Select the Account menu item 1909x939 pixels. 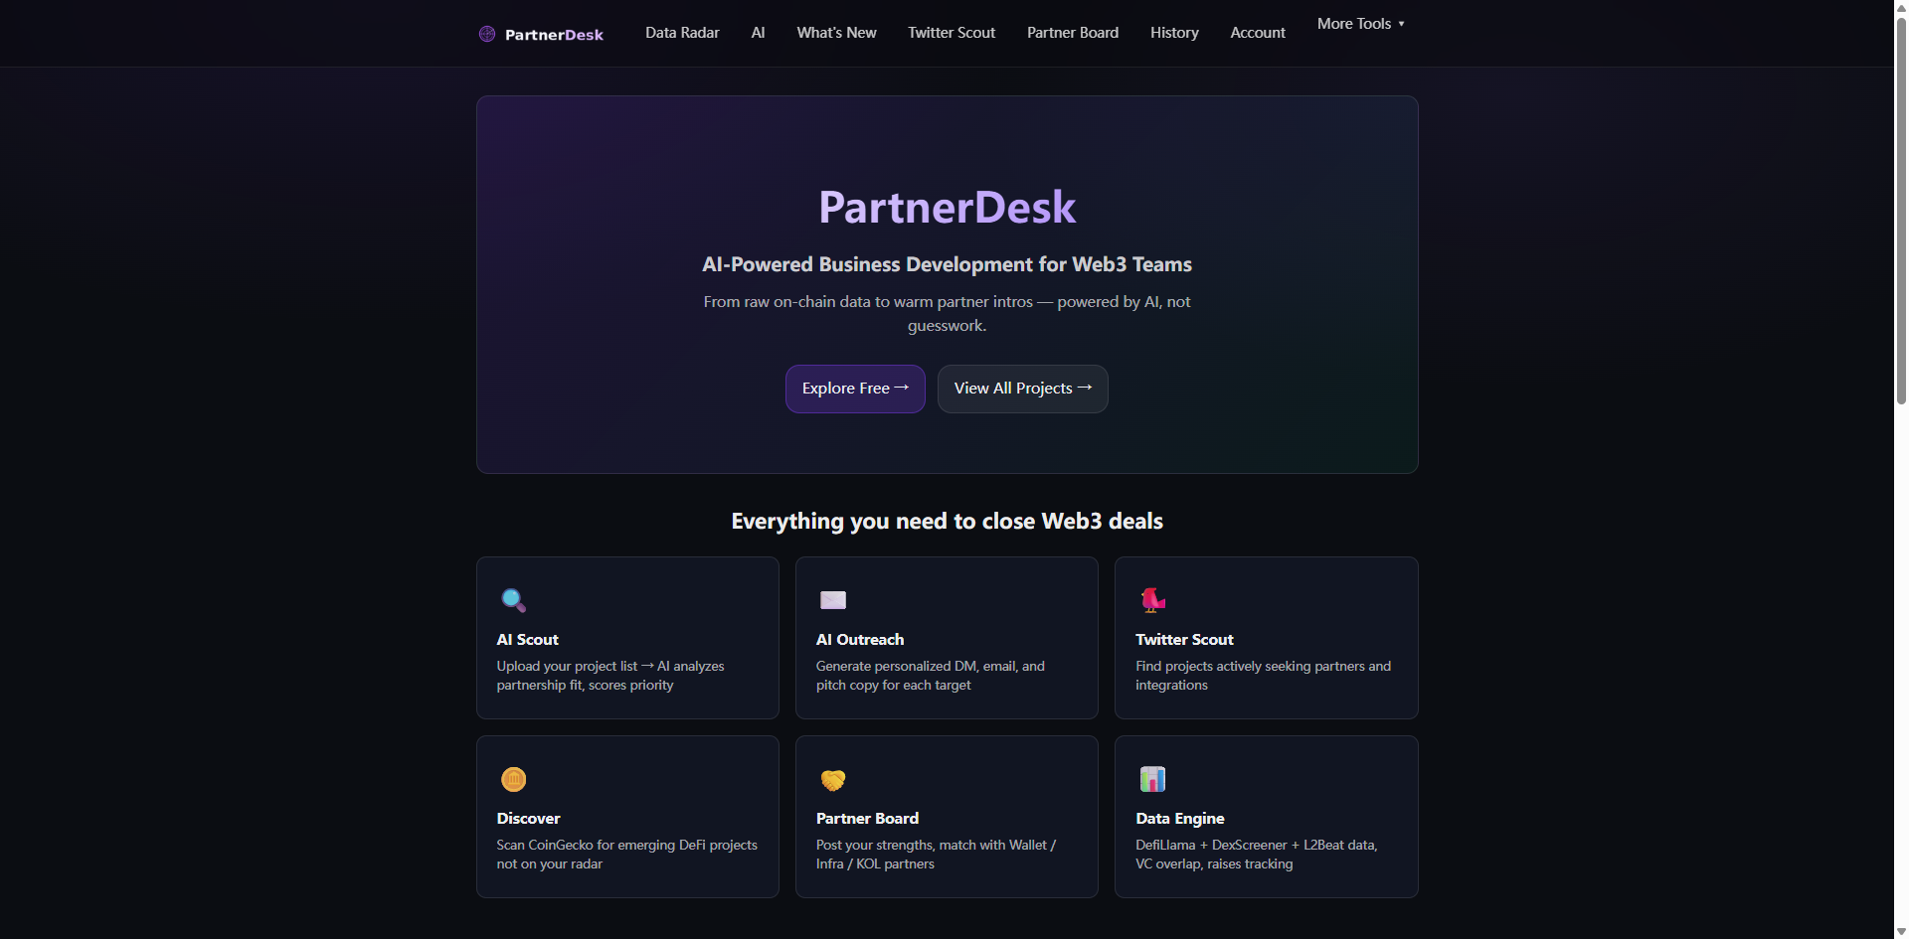(1257, 32)
